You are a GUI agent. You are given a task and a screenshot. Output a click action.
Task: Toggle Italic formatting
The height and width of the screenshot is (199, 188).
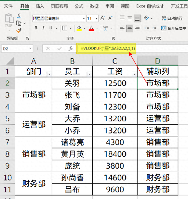[x=43, y=28]
